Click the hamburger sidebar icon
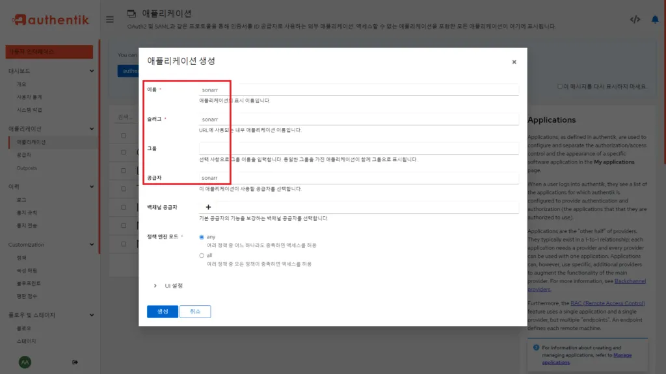This screenshot has height=374, width=666. 109,19
